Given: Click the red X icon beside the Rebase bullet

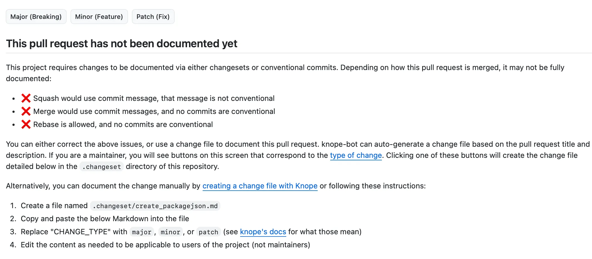Looking at the screenshot, I should pyautogui.click(x=26, y=124).
